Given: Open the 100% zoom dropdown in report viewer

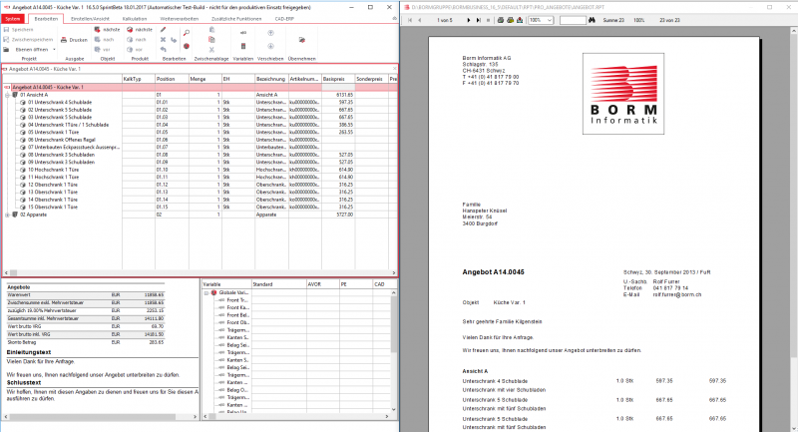Looking at the screenshot, I should coord(539,19).
